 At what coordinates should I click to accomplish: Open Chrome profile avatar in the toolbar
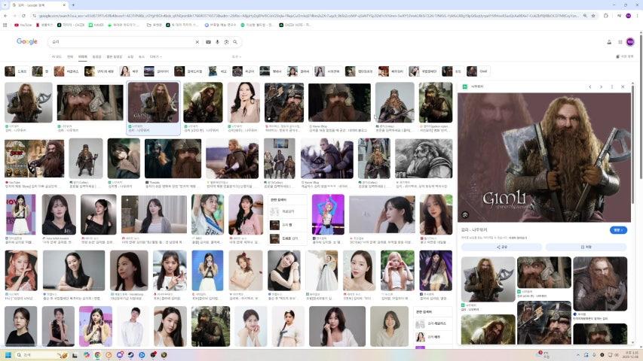628,16
